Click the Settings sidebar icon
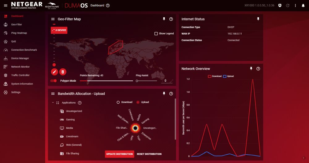Screen dimensions: 309x163 [x=6, y=92]
